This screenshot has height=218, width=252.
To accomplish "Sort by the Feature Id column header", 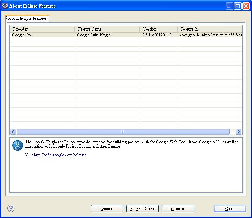I will [210, 29].
